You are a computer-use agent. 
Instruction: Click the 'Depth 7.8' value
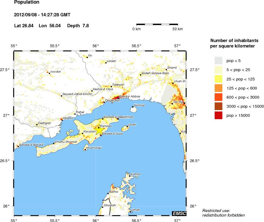[78, 26]
